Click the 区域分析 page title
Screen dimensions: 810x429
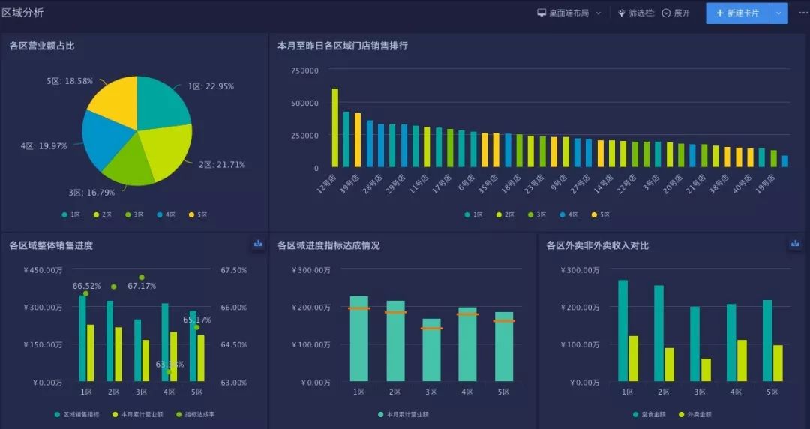22,13
